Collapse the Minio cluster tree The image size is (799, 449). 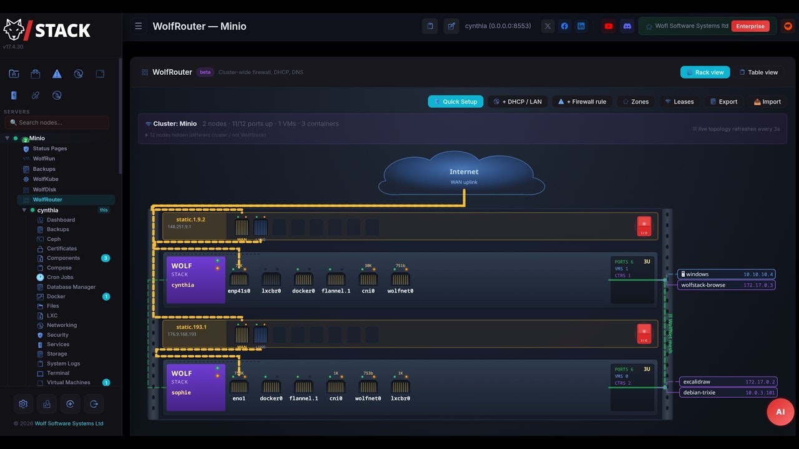[7, 138]
